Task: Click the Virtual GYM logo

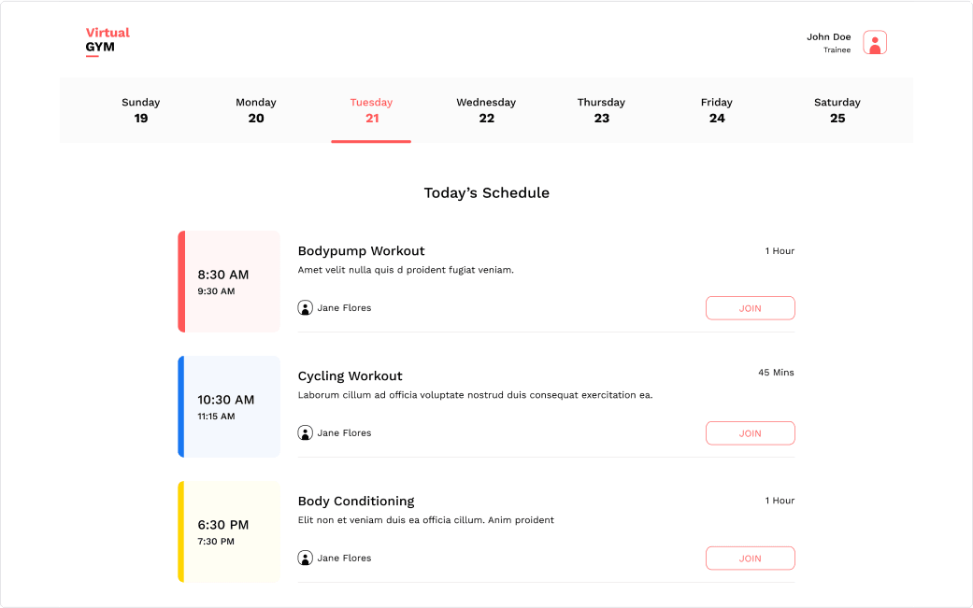Action: pos(106,39)
